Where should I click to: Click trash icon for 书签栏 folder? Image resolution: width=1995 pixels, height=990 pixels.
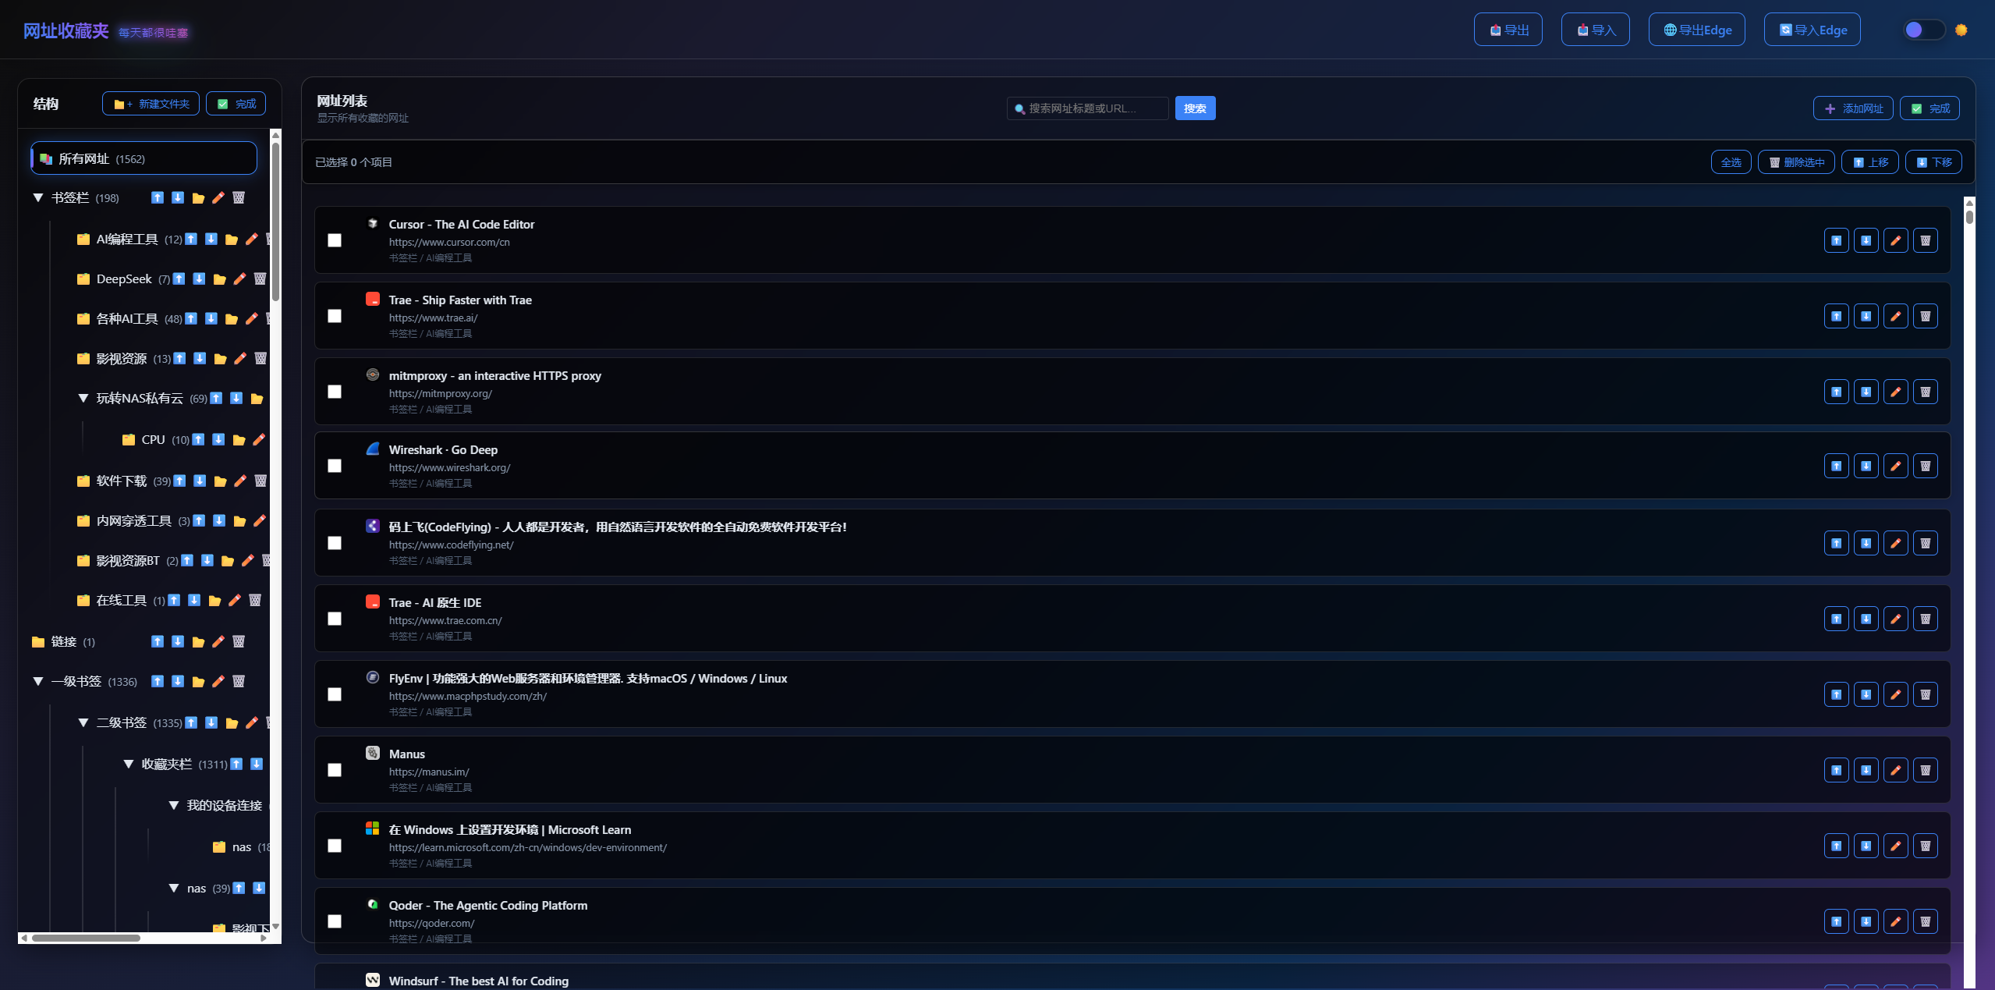[x=239, y=198]
